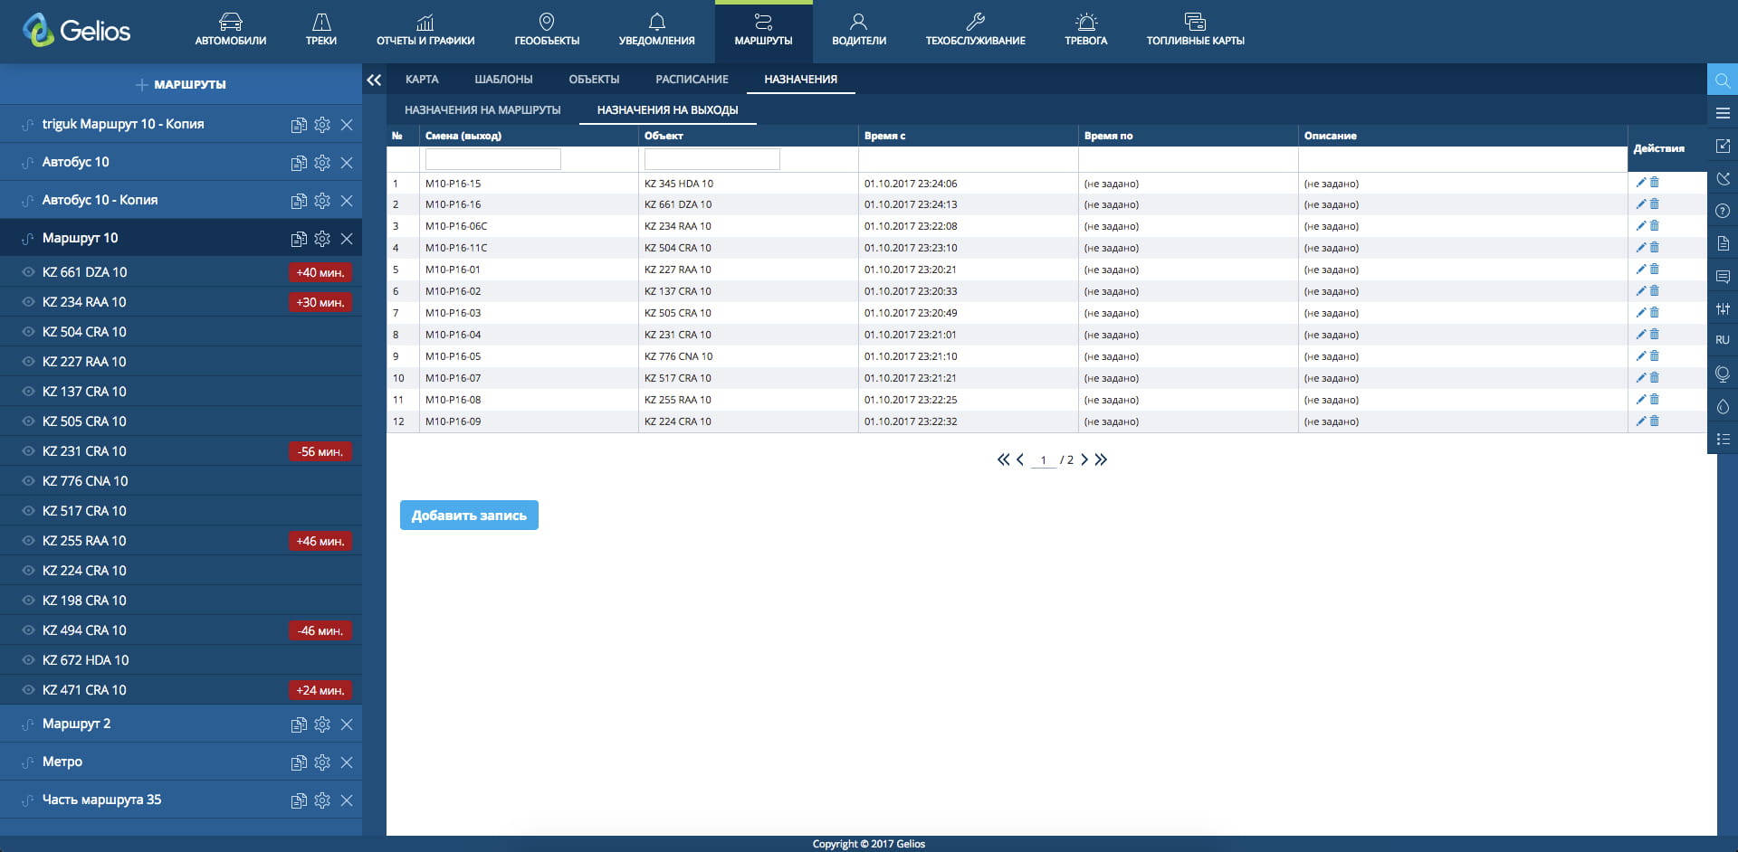Toggle visibility of KZ 471 CRA 10

pyautogui.click(x=28, y=690)
